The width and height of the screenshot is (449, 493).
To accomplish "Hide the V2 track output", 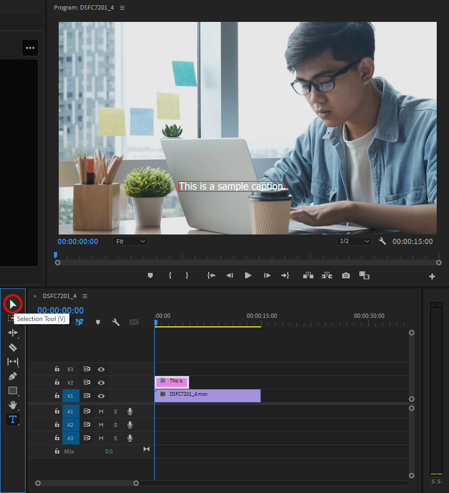I will coord(101,382).
